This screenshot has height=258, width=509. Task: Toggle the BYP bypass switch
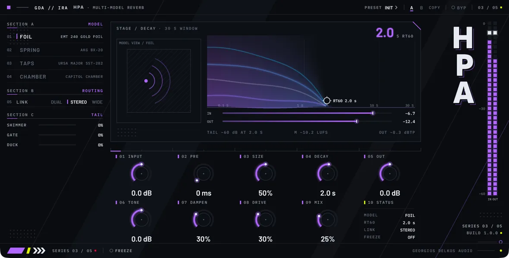tap(459, 7)
